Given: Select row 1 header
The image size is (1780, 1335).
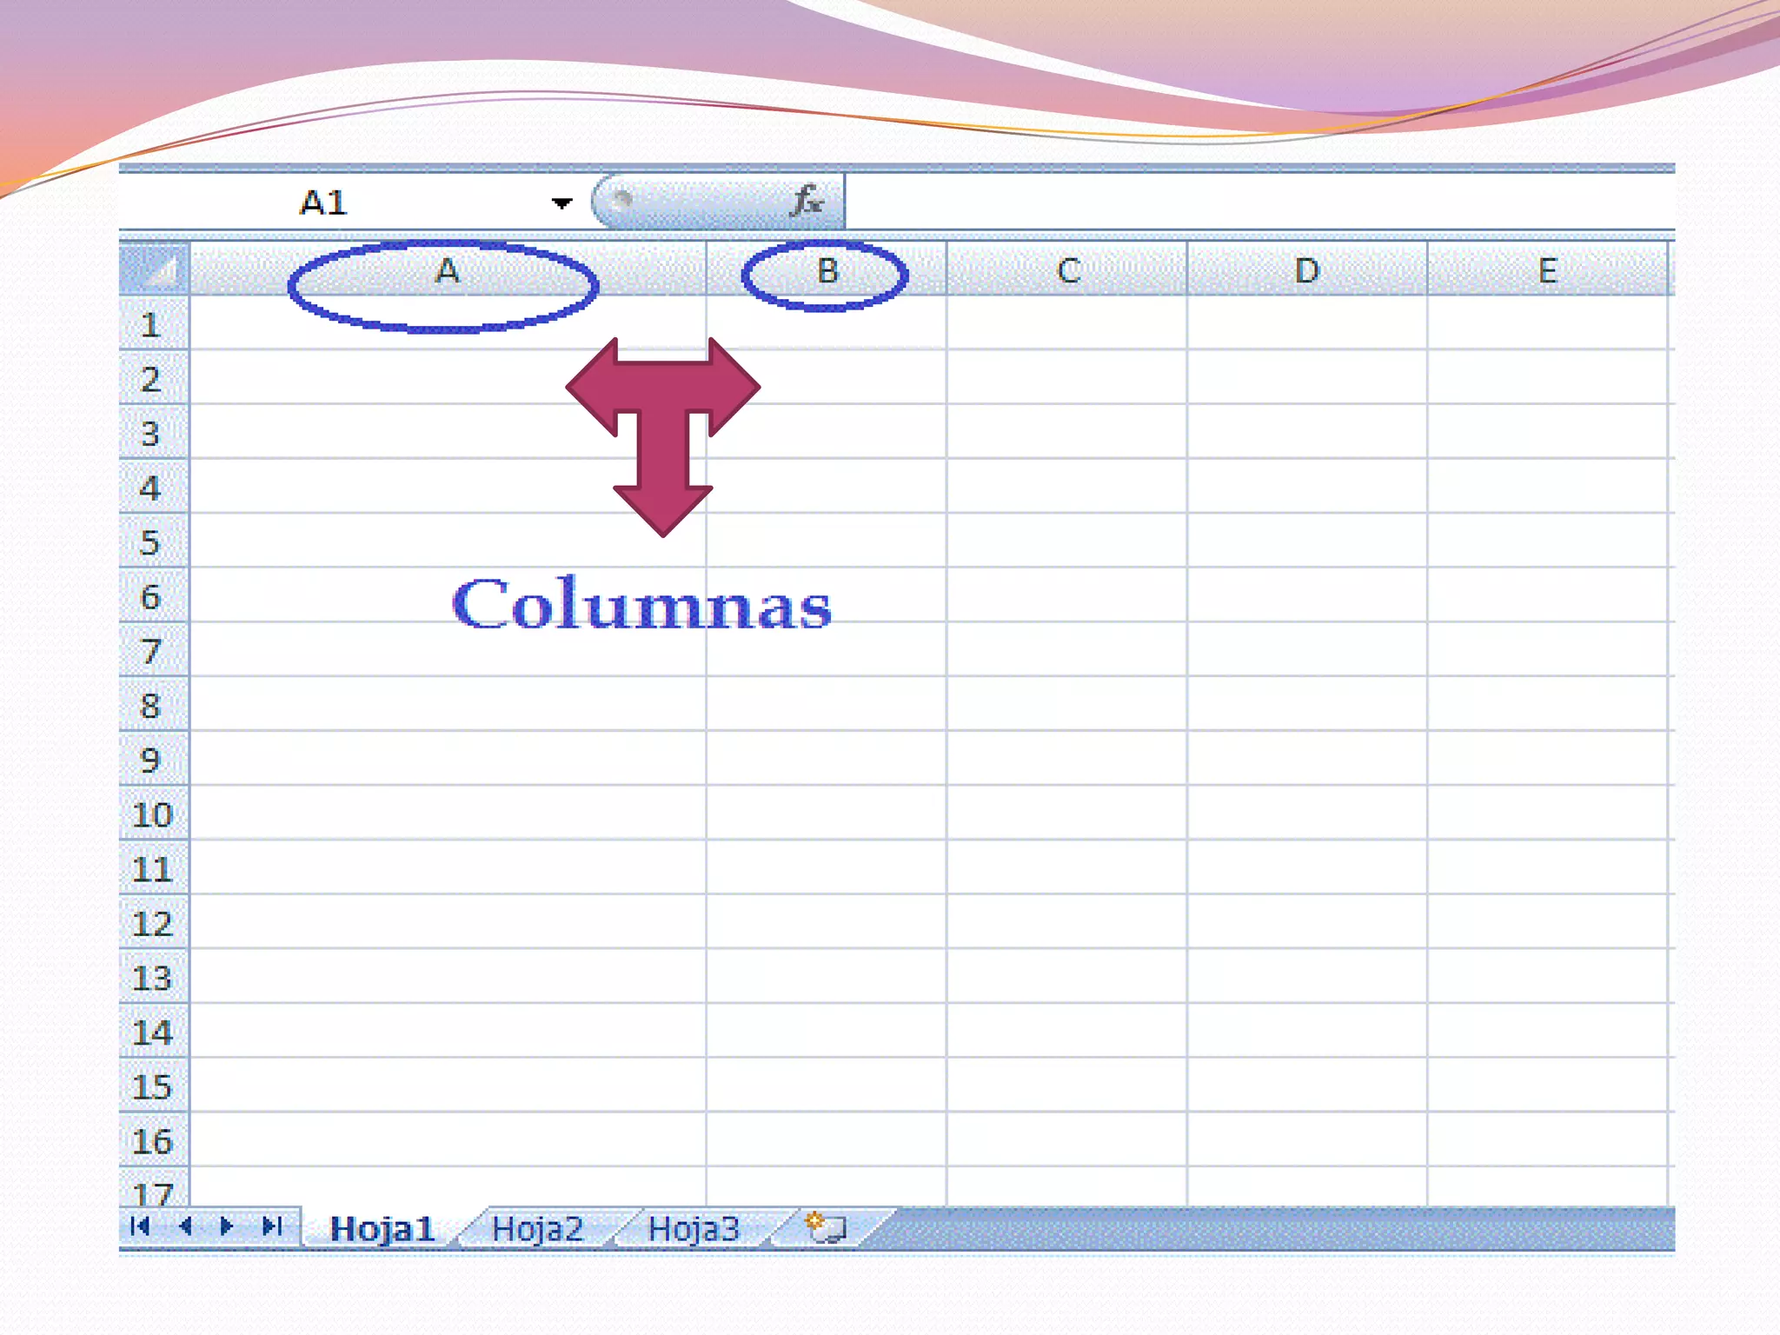Looking at the screenshot, I should pos(153,323).
